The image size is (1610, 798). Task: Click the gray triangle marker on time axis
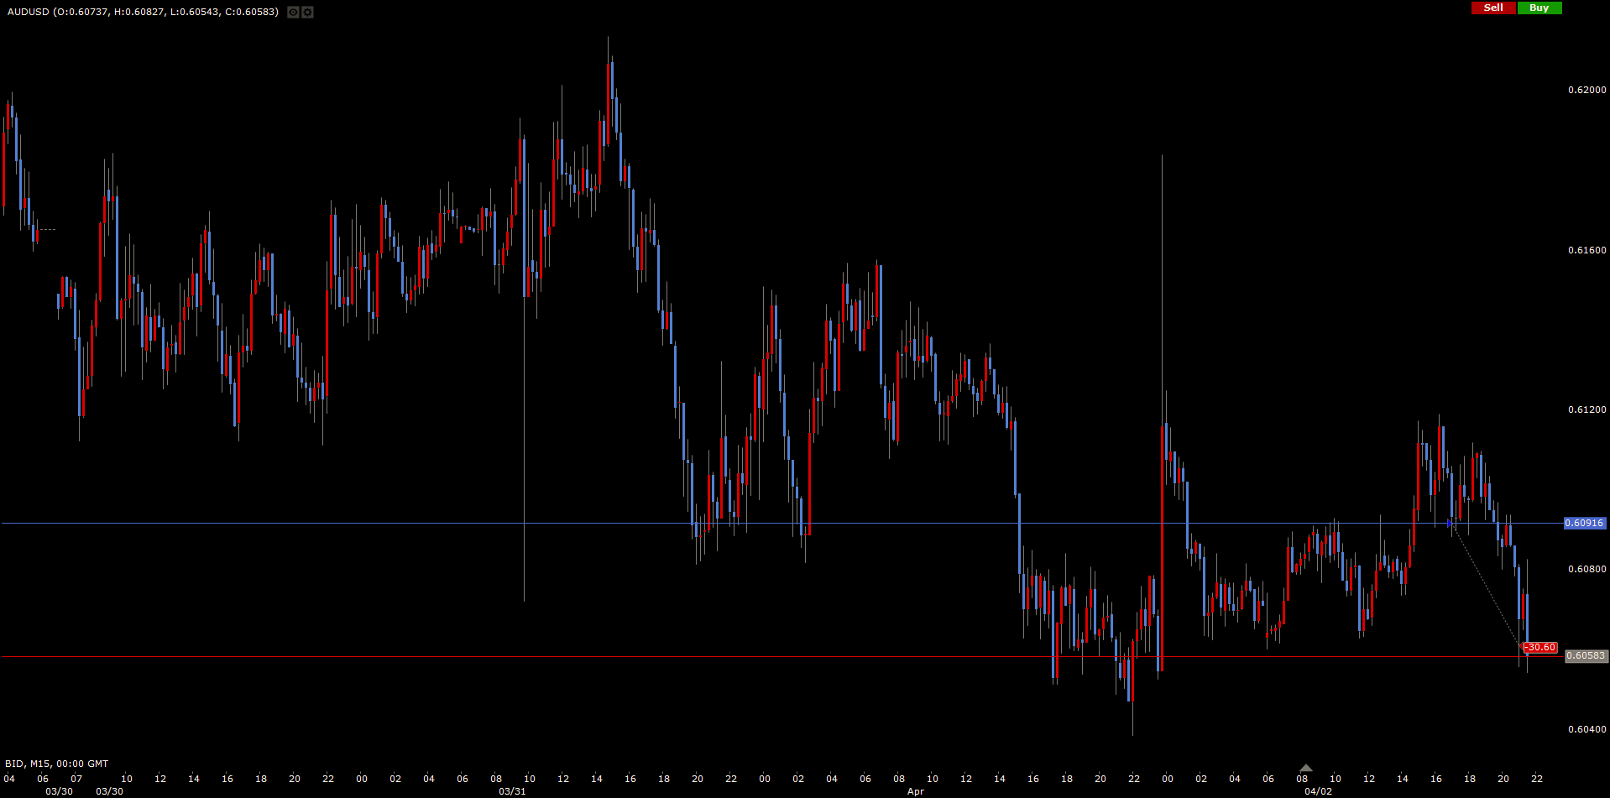(x=1305, y=768)
